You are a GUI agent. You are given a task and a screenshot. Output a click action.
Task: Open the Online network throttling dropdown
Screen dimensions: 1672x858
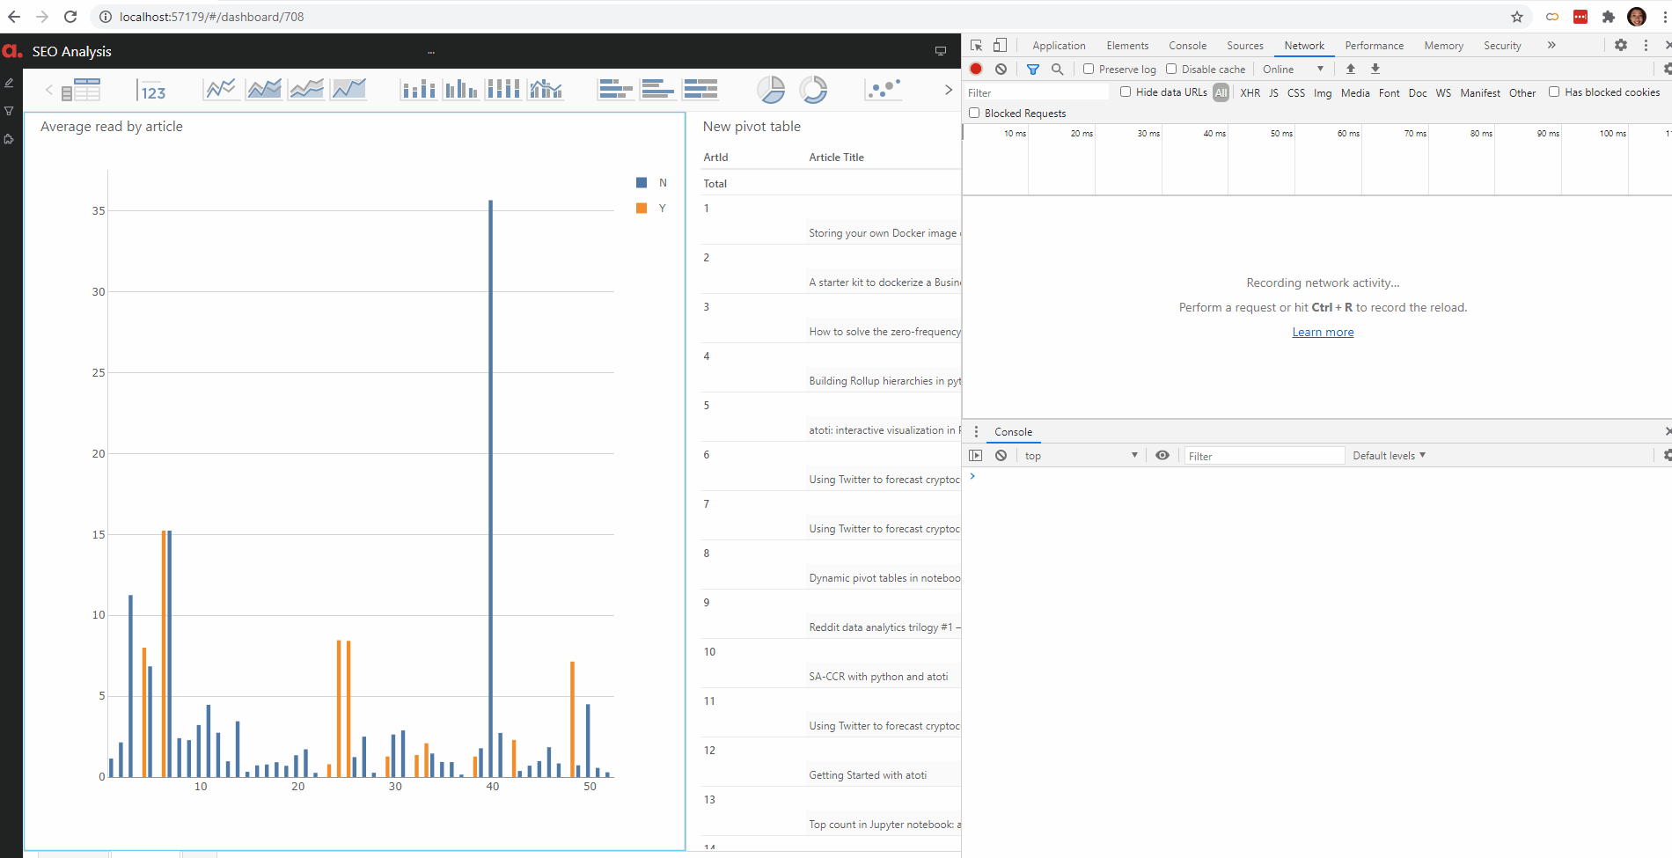[1293, 69]
